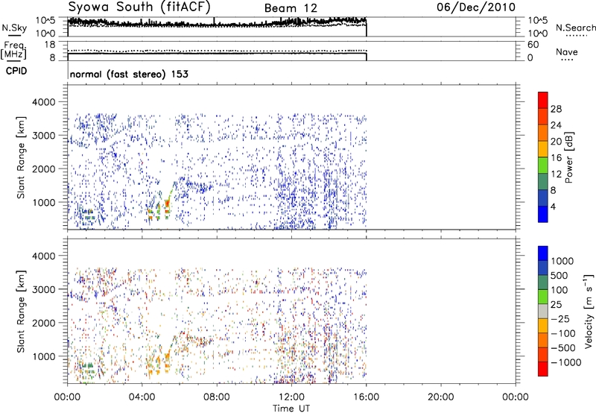
Task: Click the '4' tick label on Power colorbar
Action: (553, 206)
